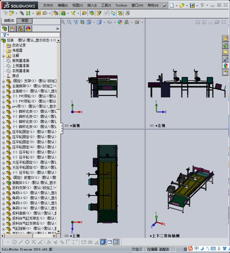Click the Insert Components toolbar icon
This screenshot has height=253, width=230.
tap(12, 13)
